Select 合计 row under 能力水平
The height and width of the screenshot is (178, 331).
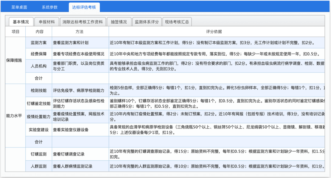[39, 142]
